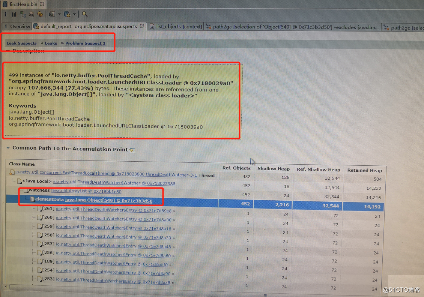Click the array icon of elementData row
The height and width of the screenshot is (297, 424).
(x=32, y=199)
